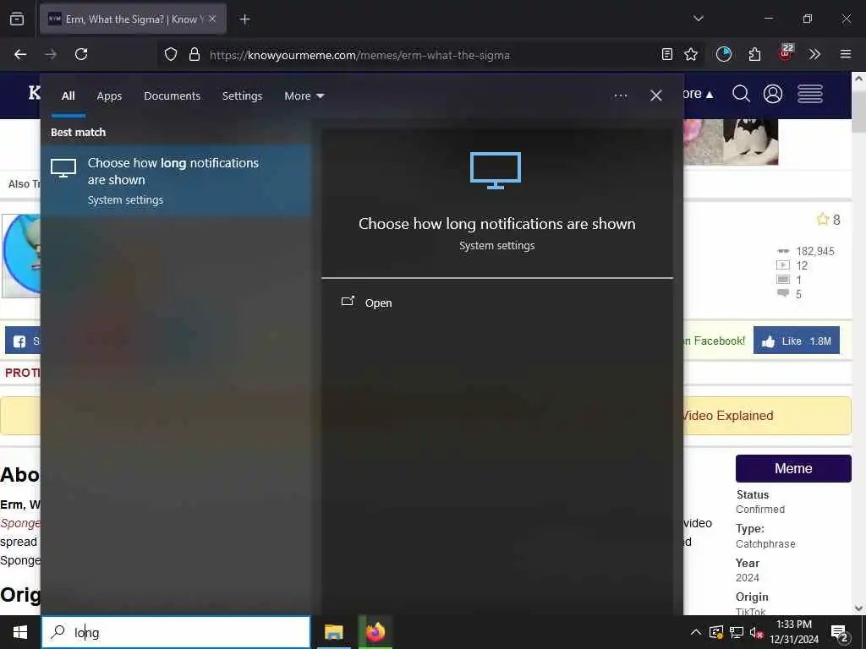866x649 pixels.
Task: Open the Windows Start menu
Action: (20, 632)
